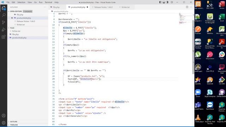Viewport: 226px width, 127px height.
Task: Click line number 29 in the gutter
Action: [53, 79]
